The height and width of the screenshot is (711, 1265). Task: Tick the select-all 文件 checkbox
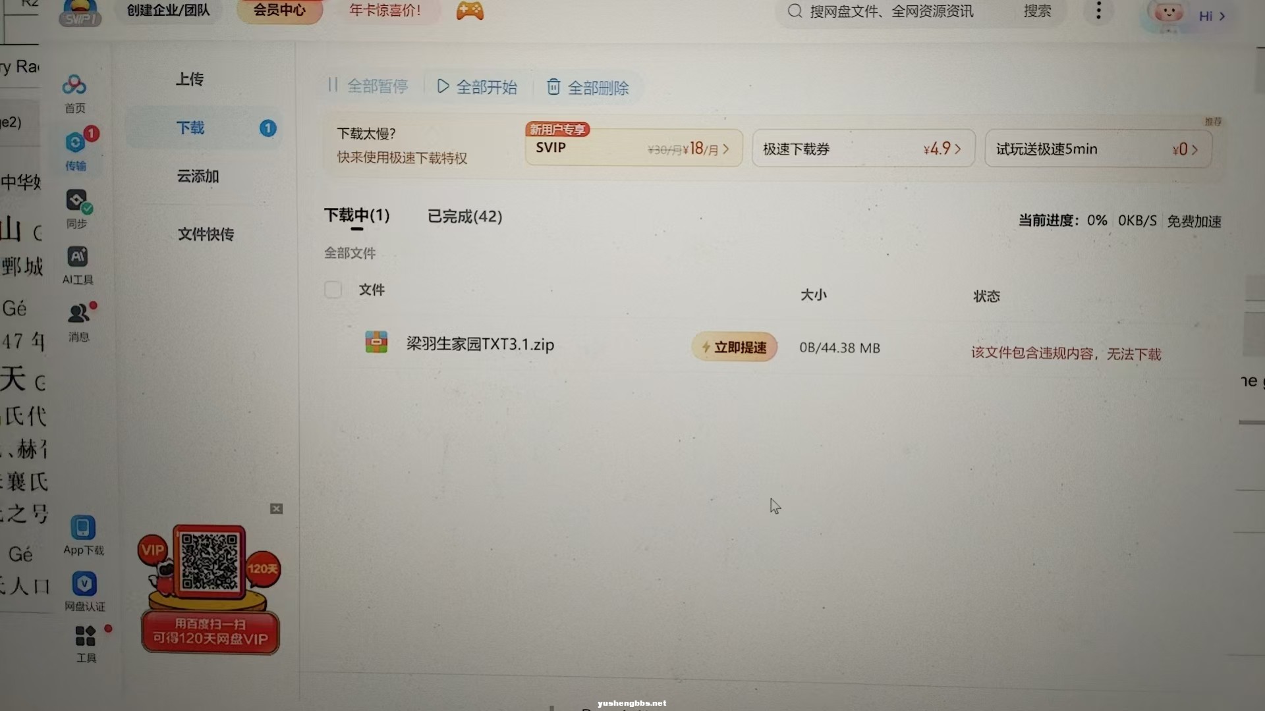pos(333,290)
